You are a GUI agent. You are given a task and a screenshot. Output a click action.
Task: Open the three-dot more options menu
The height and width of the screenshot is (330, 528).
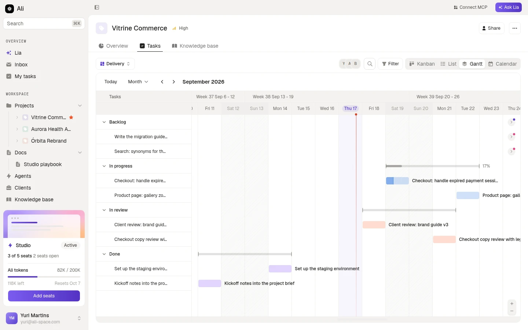[x=515, y=28]
